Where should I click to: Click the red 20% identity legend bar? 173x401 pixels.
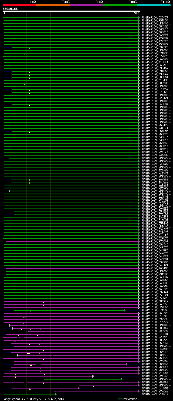click(19, 5)
